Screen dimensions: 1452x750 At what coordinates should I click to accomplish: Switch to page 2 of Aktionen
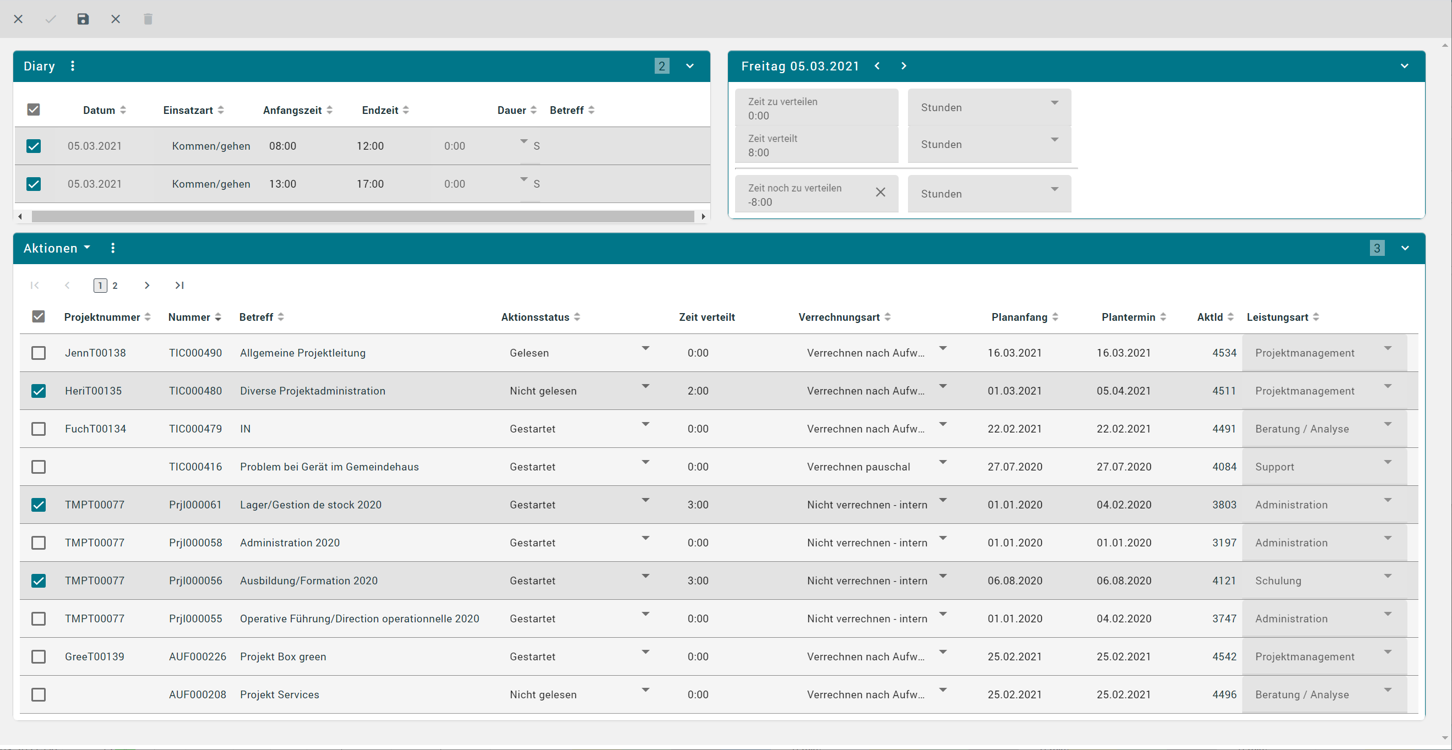point(115,286)
